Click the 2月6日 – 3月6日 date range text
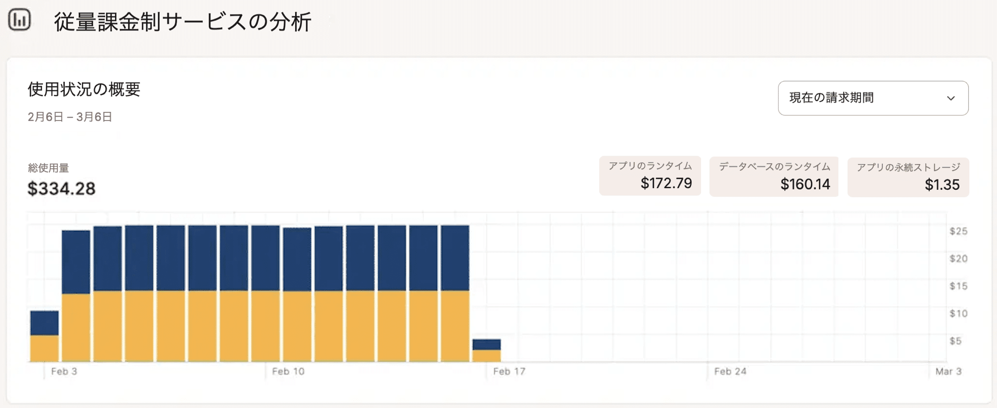The width and height of the screenshot is (997, 408). [x=70, y=117]
